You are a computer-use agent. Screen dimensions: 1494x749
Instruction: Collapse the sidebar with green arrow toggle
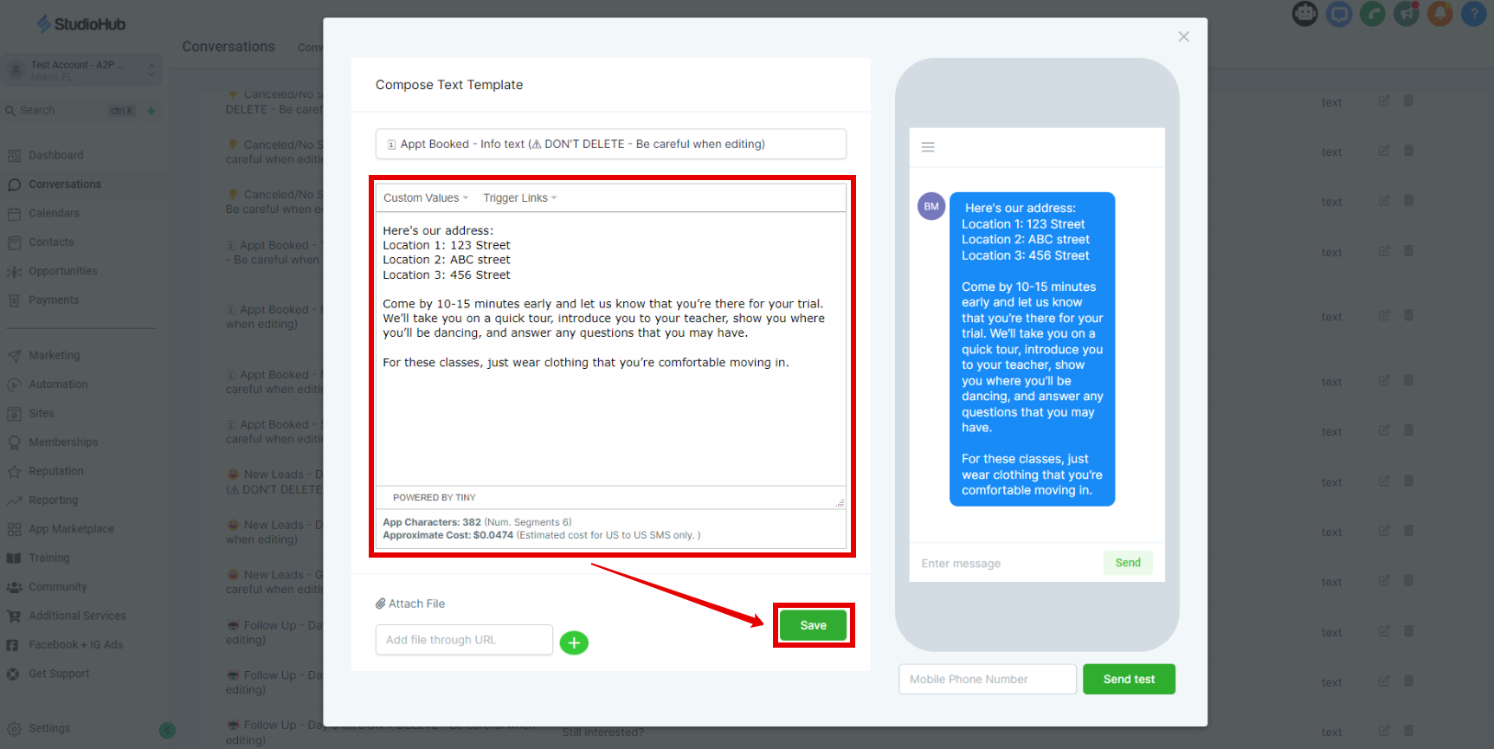(168, 730)
